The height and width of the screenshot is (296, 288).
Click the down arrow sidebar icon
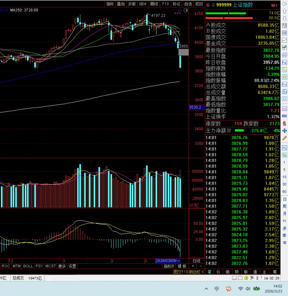(284, 18)
